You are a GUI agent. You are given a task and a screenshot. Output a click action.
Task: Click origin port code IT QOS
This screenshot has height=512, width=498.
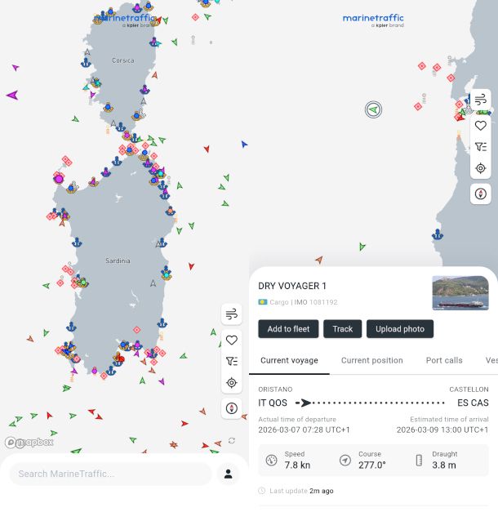click(273, 403)
